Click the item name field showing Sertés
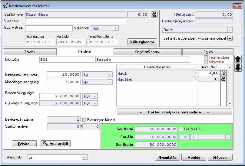245x166 pixels. coord(143,60)
